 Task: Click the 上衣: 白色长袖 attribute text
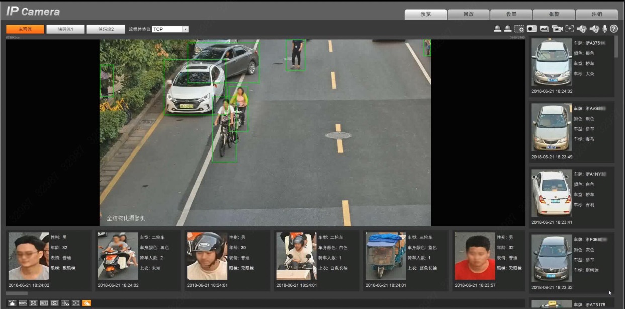pos(333,268)
